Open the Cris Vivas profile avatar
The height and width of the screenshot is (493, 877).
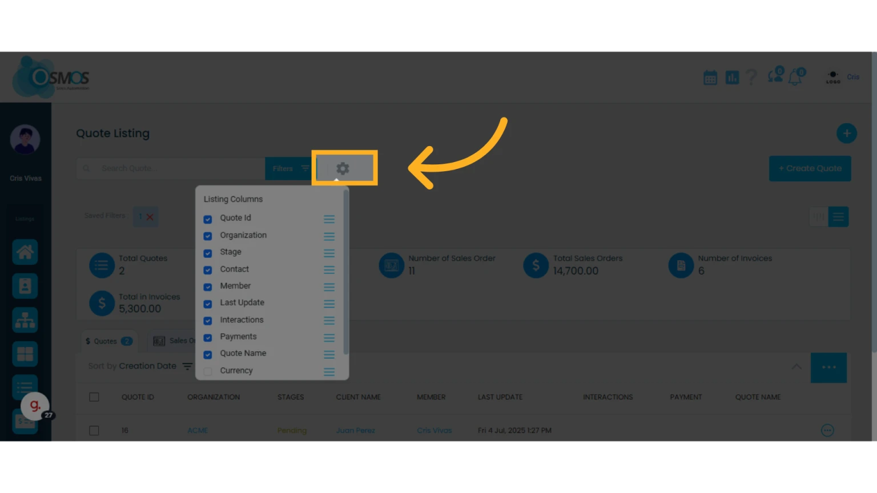tap(25, 139)
